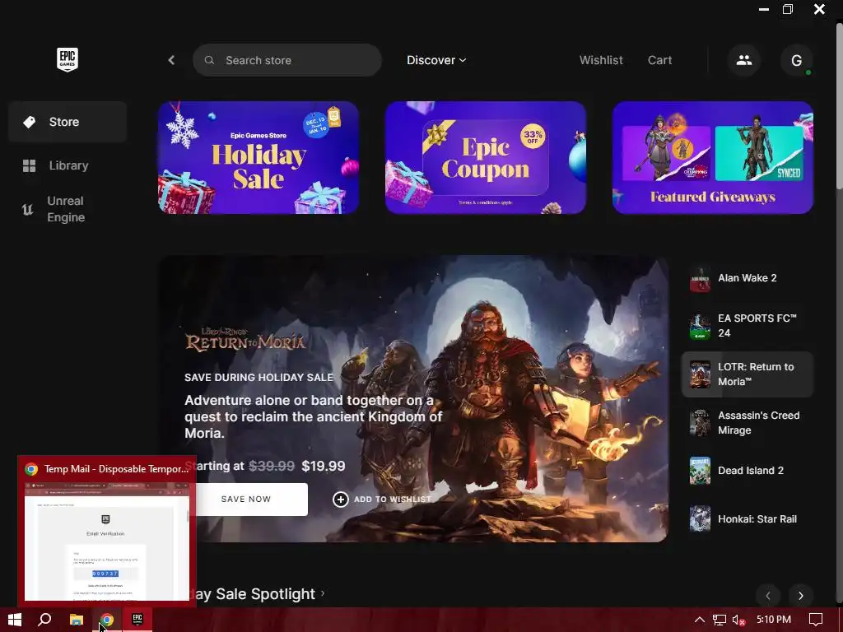The height and width of the screenshot is (632, 843).
Task: Focus the Search store field
Action: [x=287, y=60]
